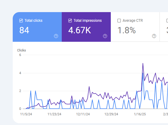Click the blue clicks peak at 4
This screenshot has height=125, width=168.
tap(143, 73)
